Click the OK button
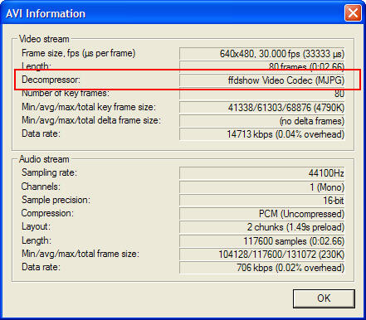Screen dimensions: 366x320 coord(324,298)
